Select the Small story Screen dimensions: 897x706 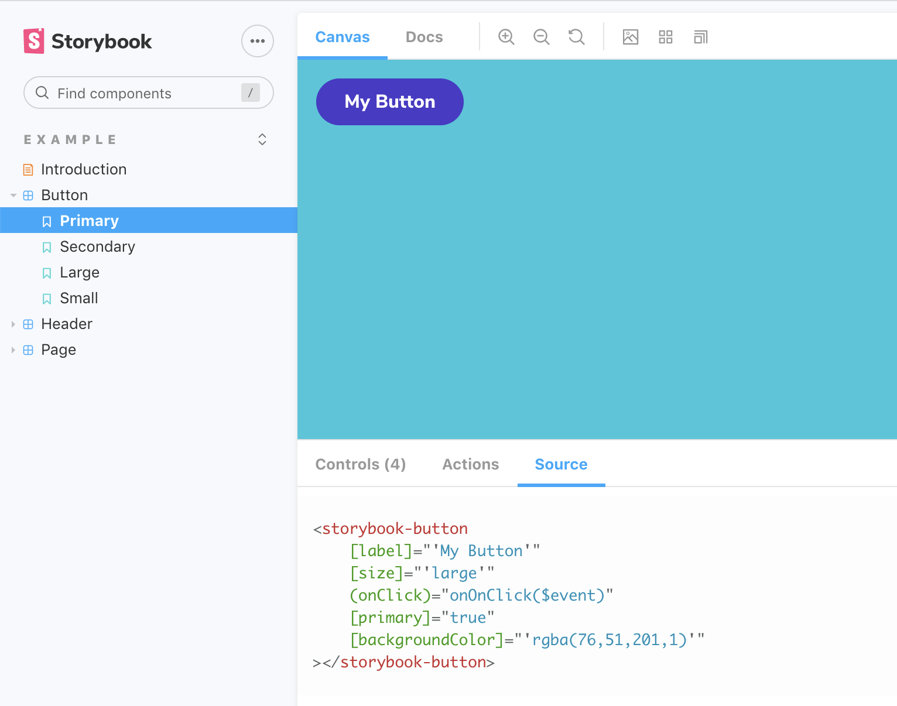[79, 298]
